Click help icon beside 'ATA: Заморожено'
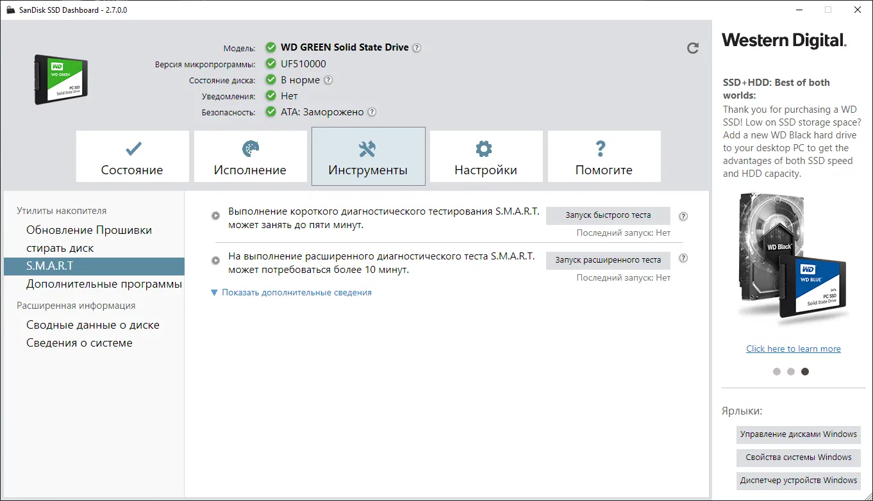This screenshot has width=873, height=501. [372, 112]
